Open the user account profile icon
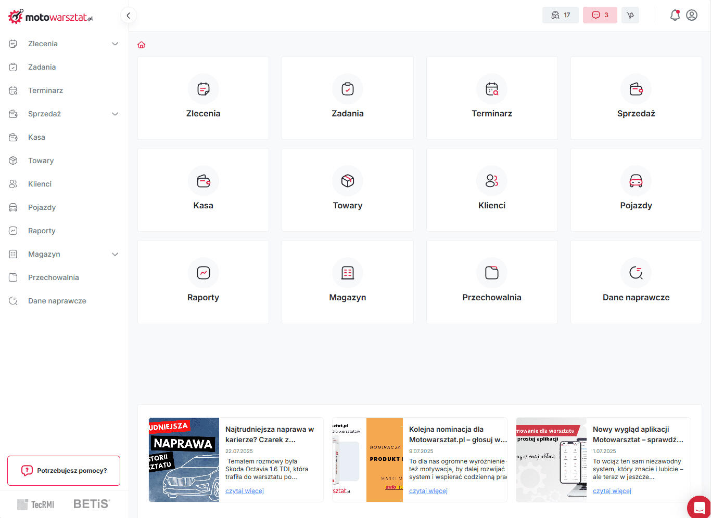 [x=692, y=15]
